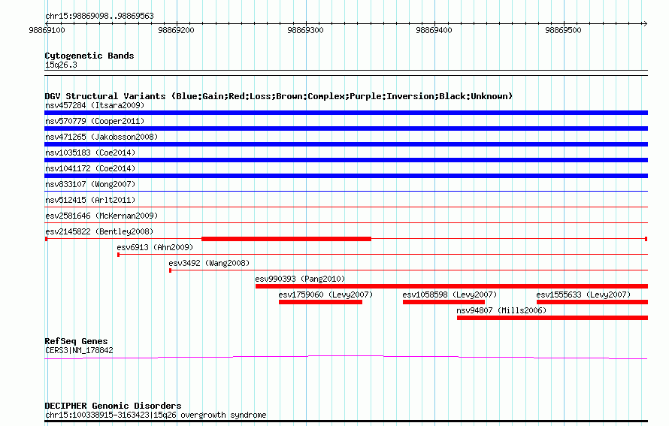Click the esv2581646 (McKernan2009) label

pos(101,216)
